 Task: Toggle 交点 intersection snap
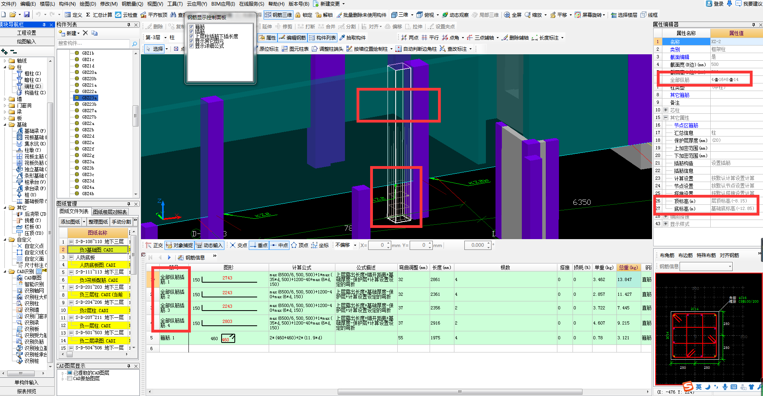coord(238,245)
